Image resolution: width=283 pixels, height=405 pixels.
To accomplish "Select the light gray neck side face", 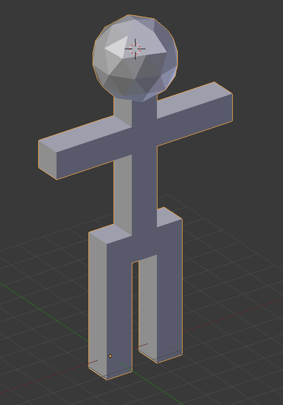I will click(123, 111).
